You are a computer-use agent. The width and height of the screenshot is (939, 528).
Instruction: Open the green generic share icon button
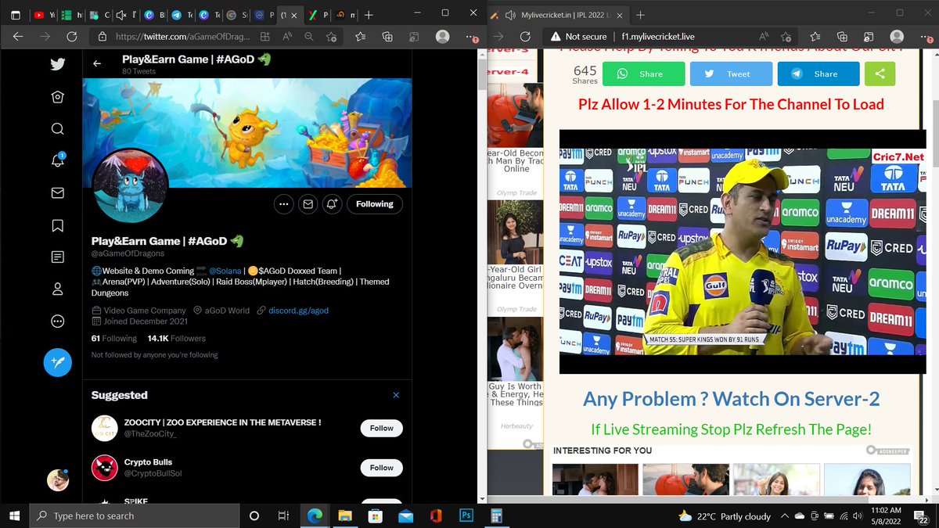click(x=879, y=74)
